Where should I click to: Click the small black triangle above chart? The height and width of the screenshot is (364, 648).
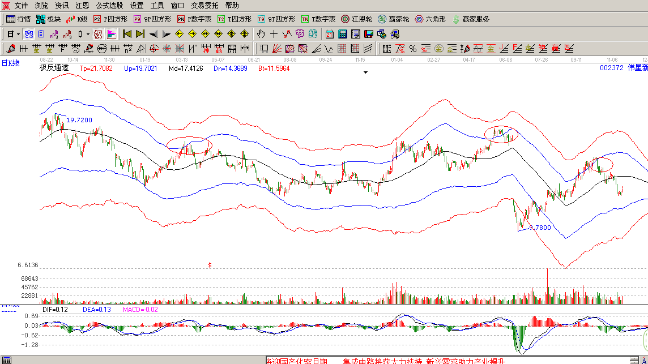366,72
